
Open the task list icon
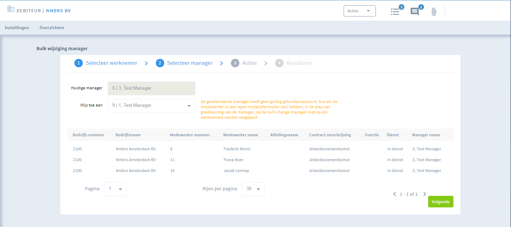click(395, 12)
